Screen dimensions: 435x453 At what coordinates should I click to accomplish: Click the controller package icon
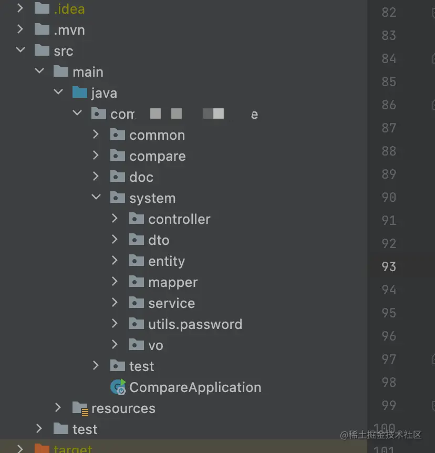137,219
